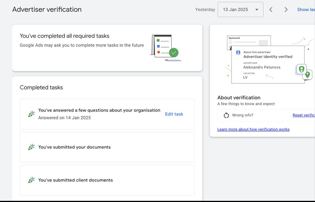Click Edit task for organisation questions
This screenshot has height=202, width=315.
tap(174, 114)
